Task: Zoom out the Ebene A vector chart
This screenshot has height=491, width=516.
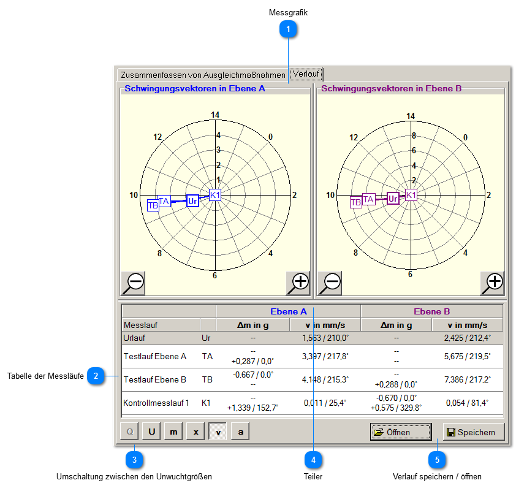Action: pyautogui.click(x=133, y=283)
